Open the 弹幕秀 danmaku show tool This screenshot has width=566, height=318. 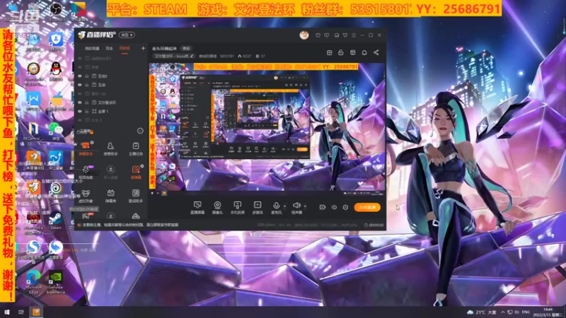pos(110,196)
